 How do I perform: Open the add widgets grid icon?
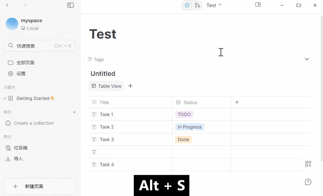tap(308, 164)
